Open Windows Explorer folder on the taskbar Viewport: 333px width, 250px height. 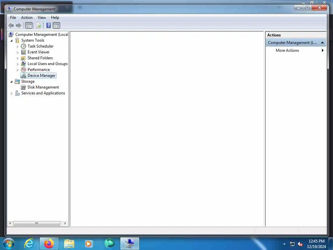click(69, 244)
